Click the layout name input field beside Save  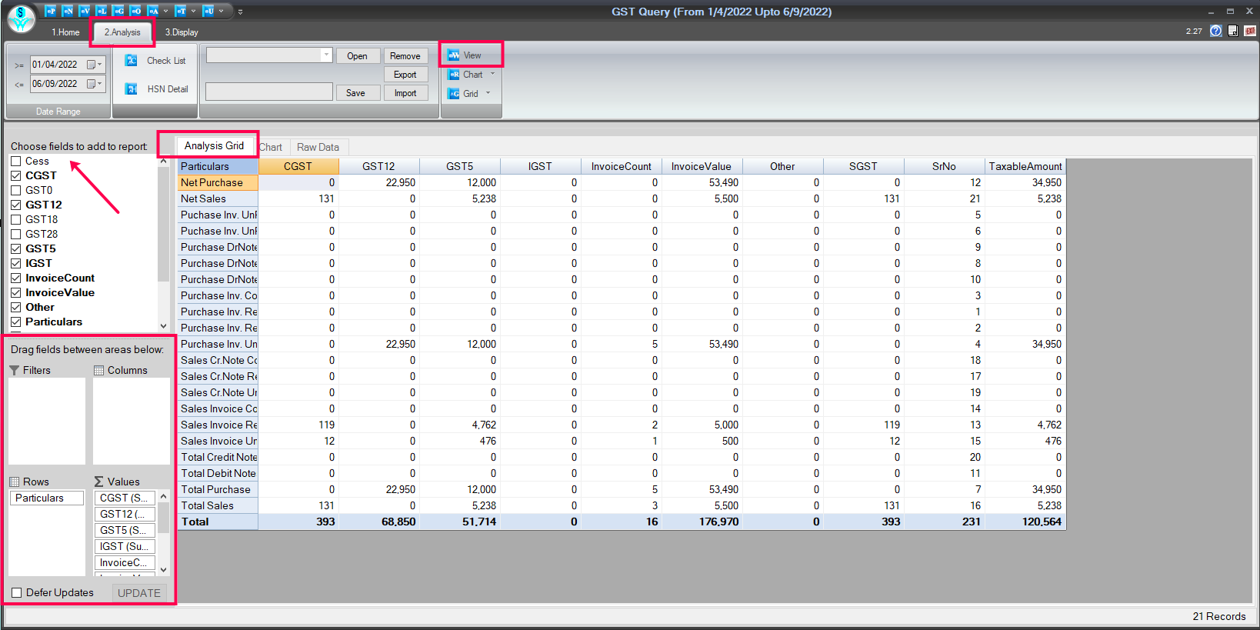pos(268,92)
